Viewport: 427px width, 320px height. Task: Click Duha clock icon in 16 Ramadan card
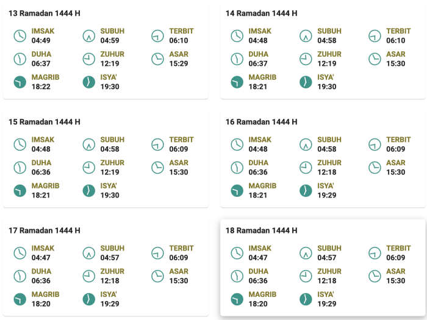pos(237,168)
